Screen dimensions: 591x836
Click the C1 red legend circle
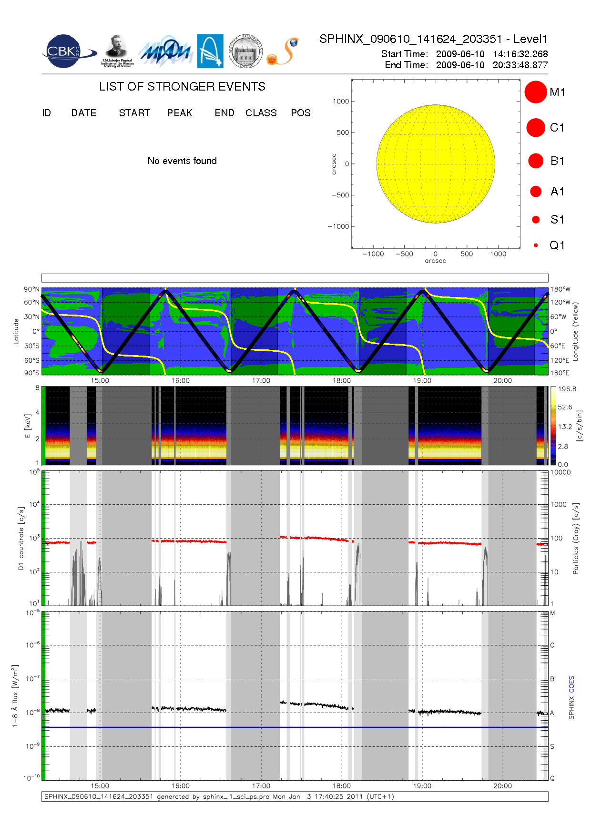point(536,128)
